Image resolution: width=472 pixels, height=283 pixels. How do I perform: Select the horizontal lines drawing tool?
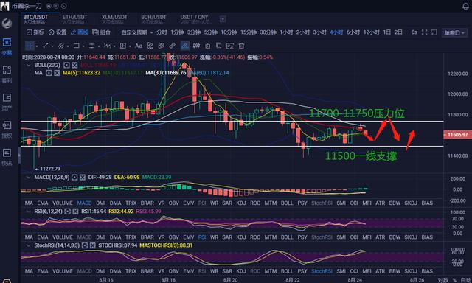click(x=92, y=46)
